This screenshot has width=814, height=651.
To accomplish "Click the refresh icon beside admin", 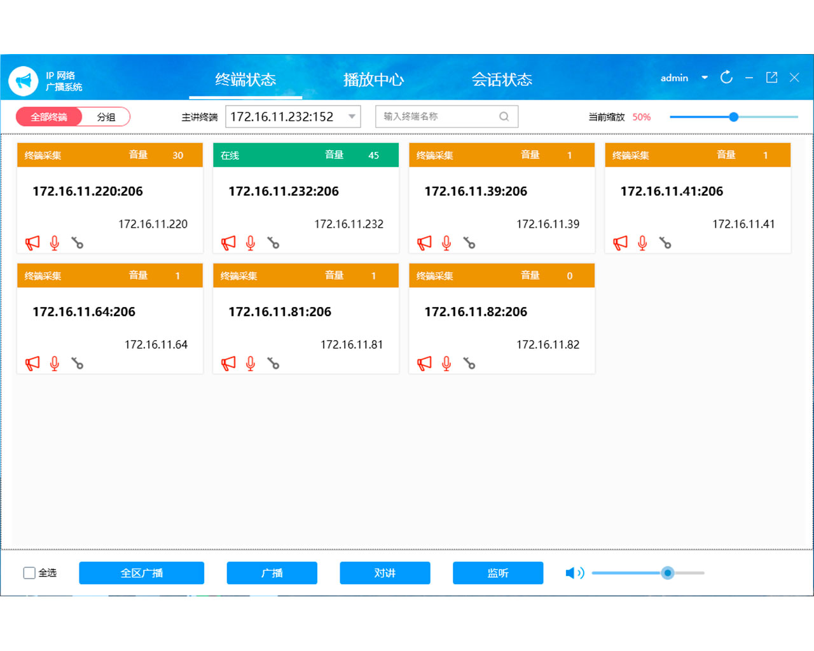I will click(726, 78).
